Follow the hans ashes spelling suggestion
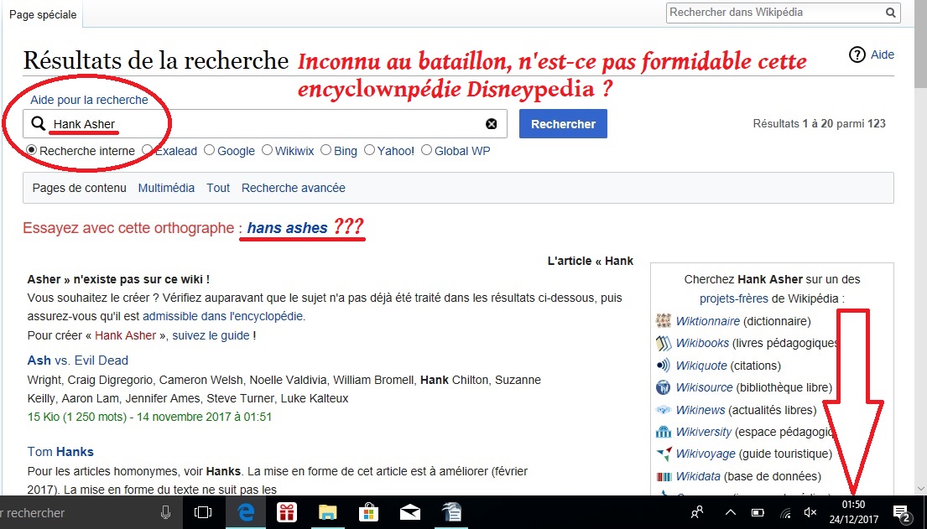The width and height of the screenshot is (927, 529). (287, 228)
